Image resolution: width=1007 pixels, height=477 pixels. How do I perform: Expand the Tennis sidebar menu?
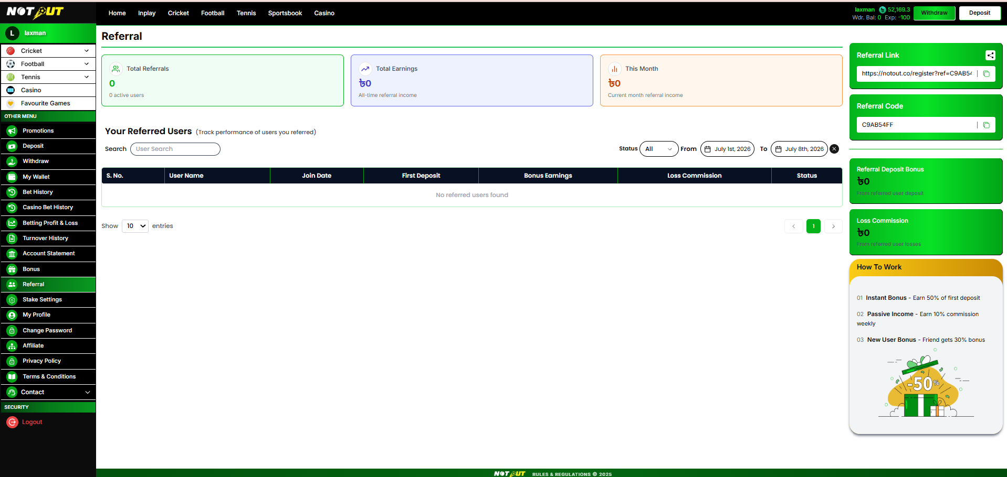(x=48, y=77)
